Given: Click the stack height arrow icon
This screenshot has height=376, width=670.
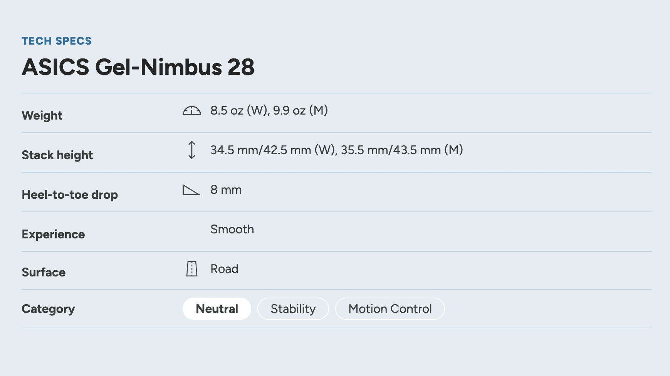Looking at the screenshot, I should point(191,150).
